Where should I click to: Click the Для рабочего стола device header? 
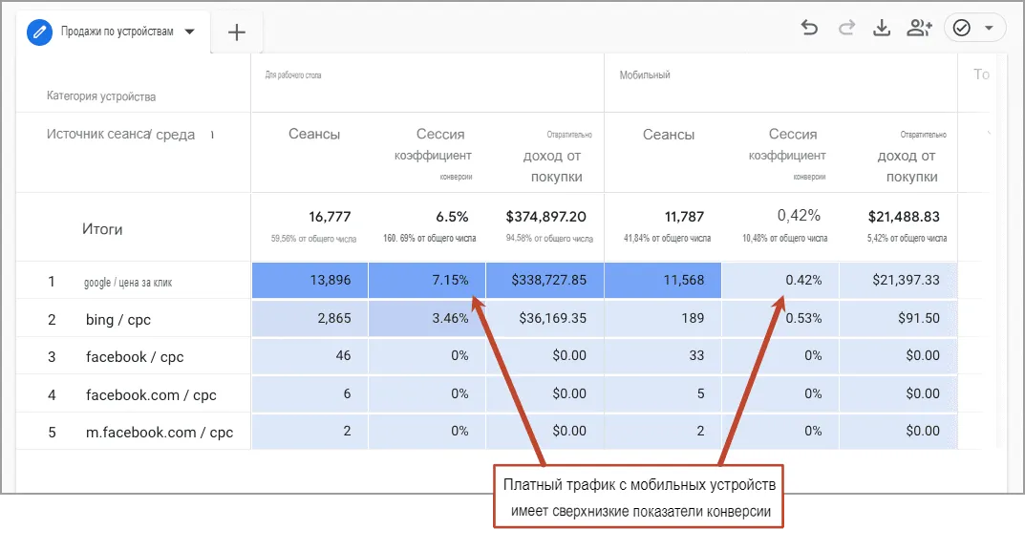click(x=293, y=75)
